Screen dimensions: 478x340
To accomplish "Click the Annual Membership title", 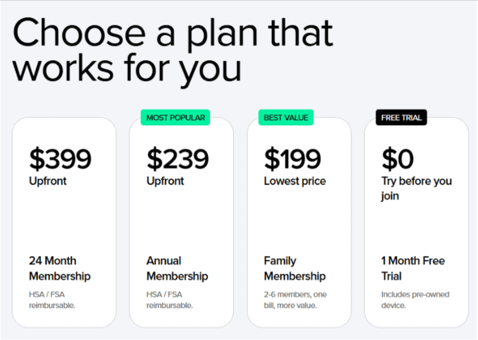I will 177,269.
